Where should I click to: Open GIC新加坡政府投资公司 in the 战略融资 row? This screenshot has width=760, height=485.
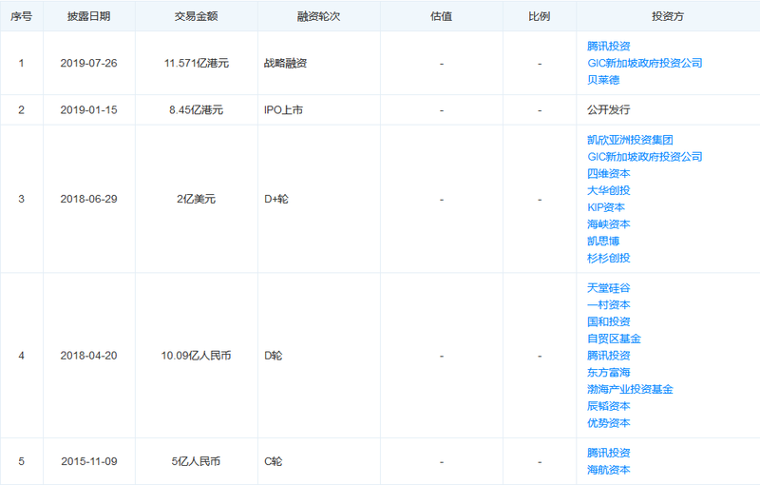[645, 63]
